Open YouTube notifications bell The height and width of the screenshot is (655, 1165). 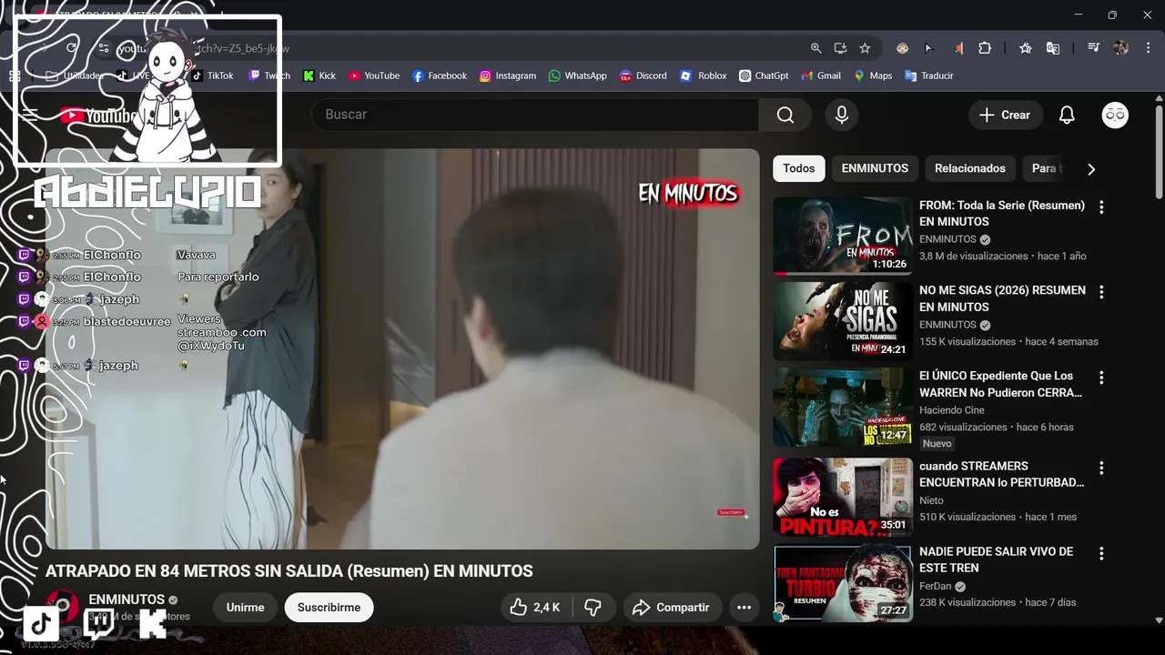(x=1067, y=115)
